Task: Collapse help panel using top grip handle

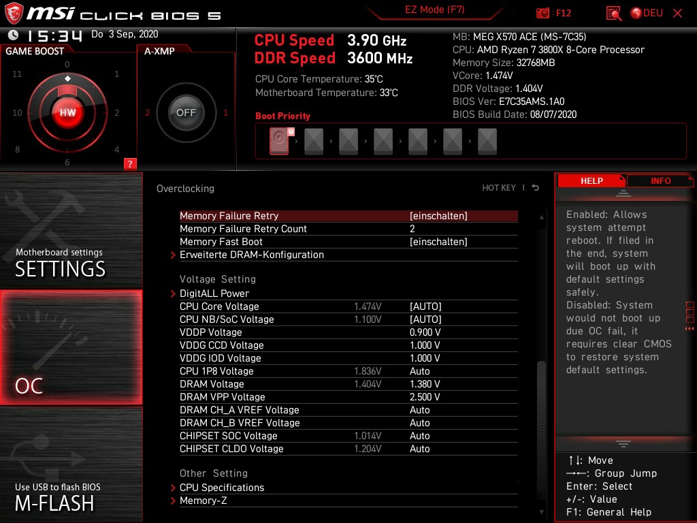Action: (623, 193)
